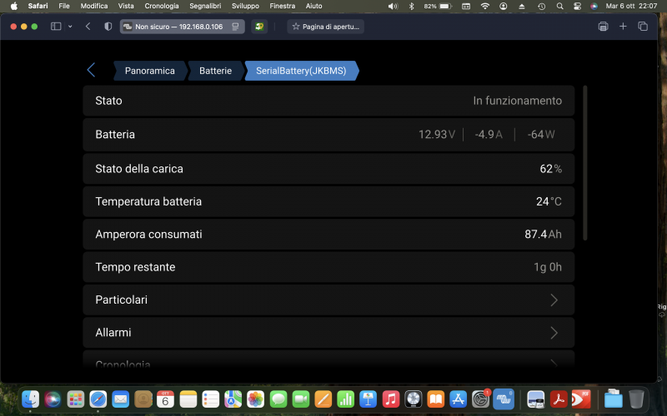Open App Store from the Dock

coord(458,399)
